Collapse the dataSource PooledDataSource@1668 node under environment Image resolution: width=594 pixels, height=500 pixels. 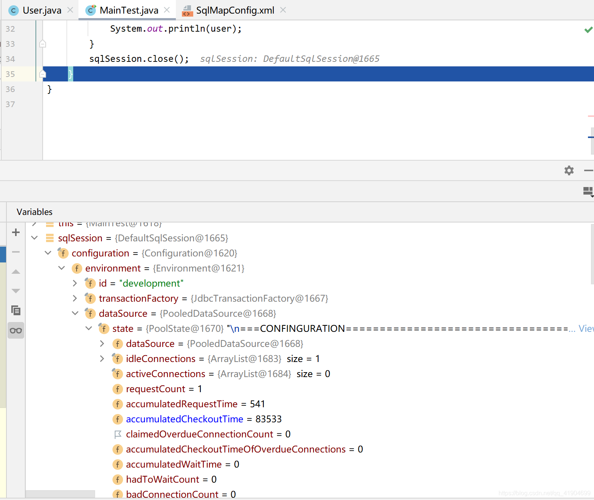tap(75, 313)
